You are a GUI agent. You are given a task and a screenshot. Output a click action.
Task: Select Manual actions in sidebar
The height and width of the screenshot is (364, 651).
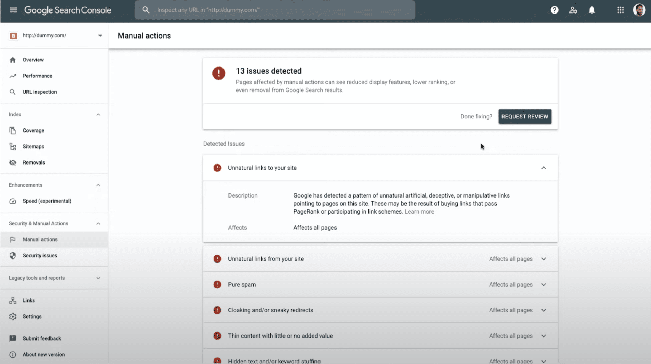[x=54, y=239]
